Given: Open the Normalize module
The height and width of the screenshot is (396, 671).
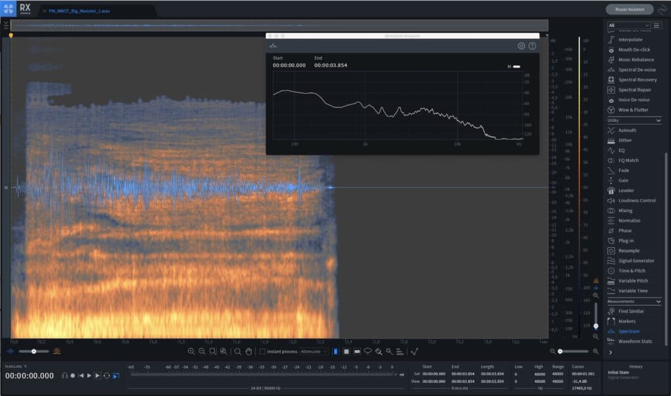Looking at the screenshot, I should point(629,220).
